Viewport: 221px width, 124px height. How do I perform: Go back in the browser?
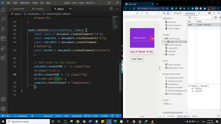point(126,8)
